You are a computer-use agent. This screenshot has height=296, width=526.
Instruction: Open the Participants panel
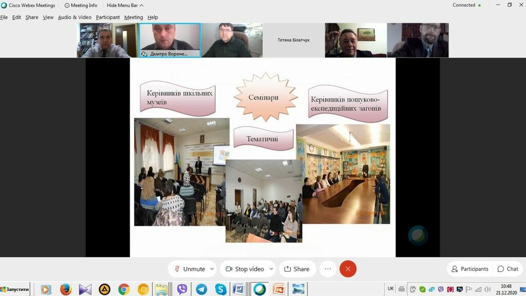[x=469, y=269]
